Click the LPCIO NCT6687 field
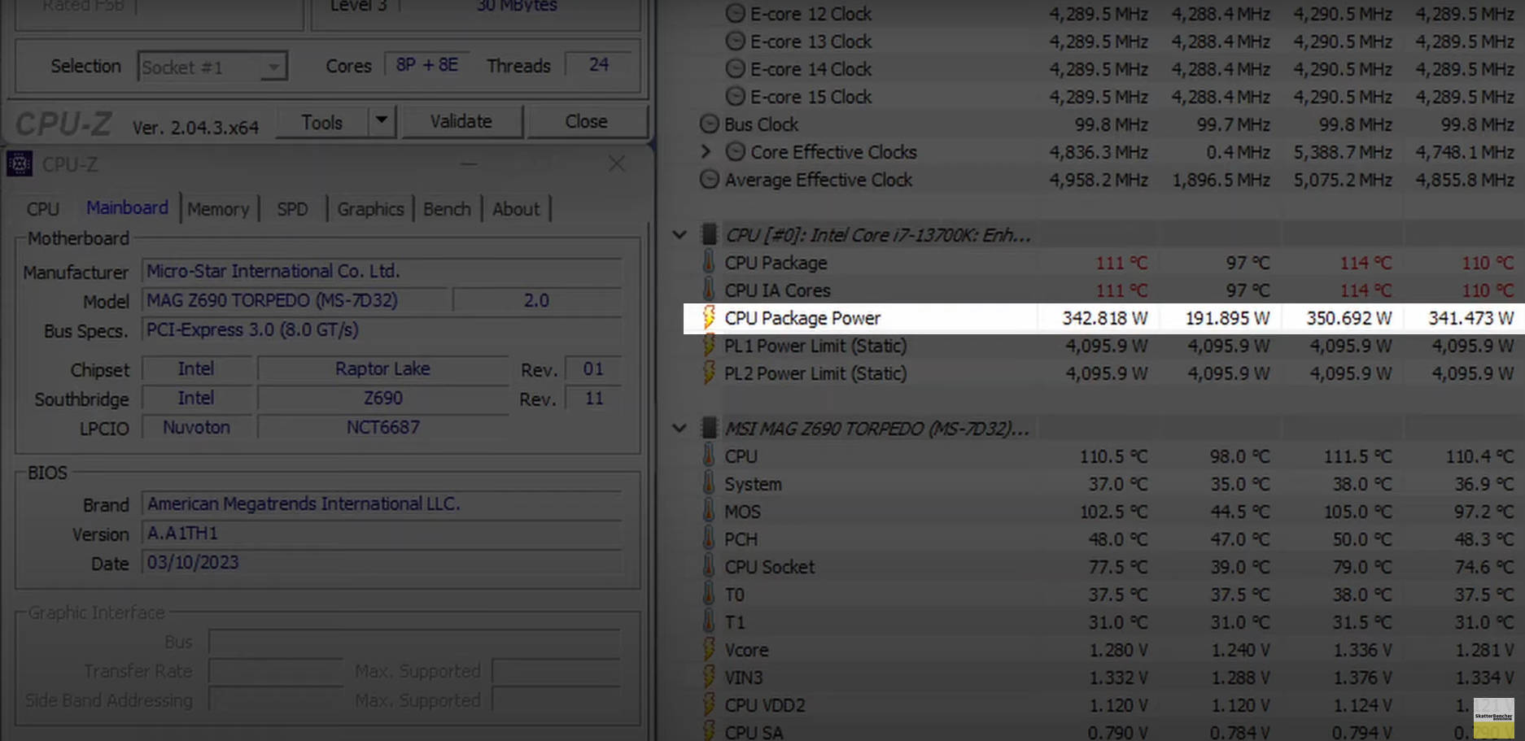Image resolution: width=1525 pixels, height=741 pixels. (382, 427)
